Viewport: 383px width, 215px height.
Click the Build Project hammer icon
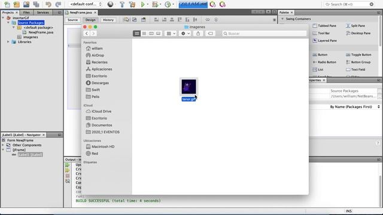(x=122, y=4)
